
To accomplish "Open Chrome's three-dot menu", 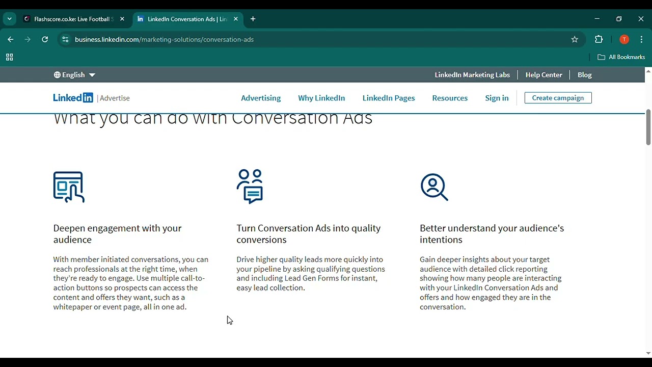I will click(x=641, y=39).
